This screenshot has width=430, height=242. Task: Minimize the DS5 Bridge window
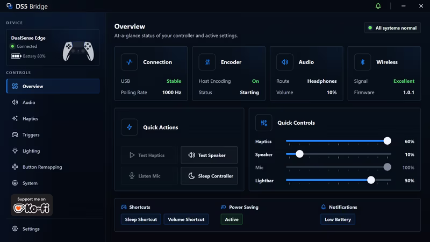pyautogui.click(x=404, y=6)
